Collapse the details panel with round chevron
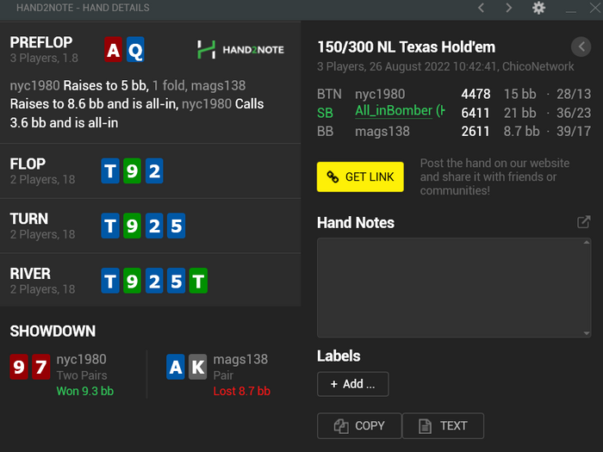603x452 pixels. point(581,46)
